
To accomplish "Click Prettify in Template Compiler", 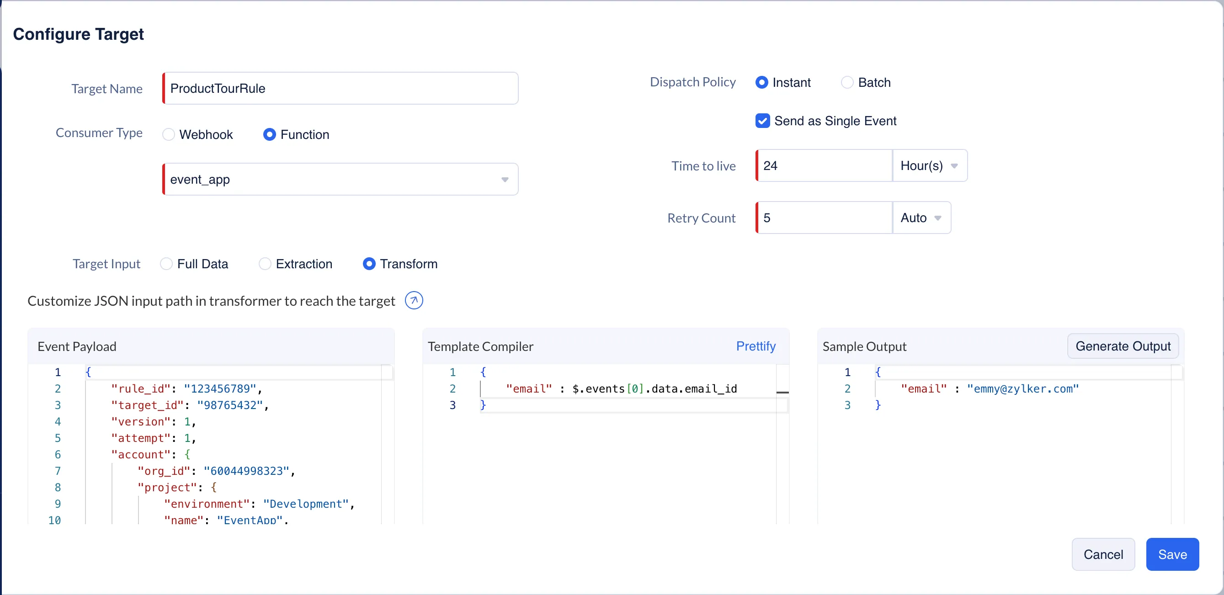I will click(756, 346).
